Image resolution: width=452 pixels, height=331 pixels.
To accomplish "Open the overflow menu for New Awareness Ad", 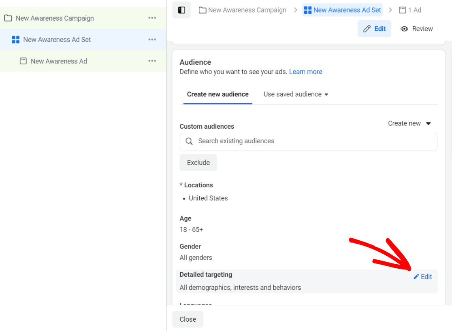I will 152,61.
